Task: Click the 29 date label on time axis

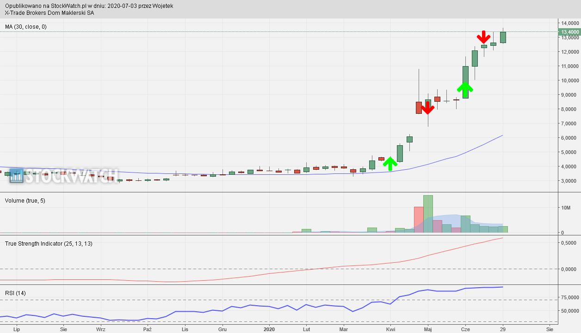Action: [x=503, y=329]
